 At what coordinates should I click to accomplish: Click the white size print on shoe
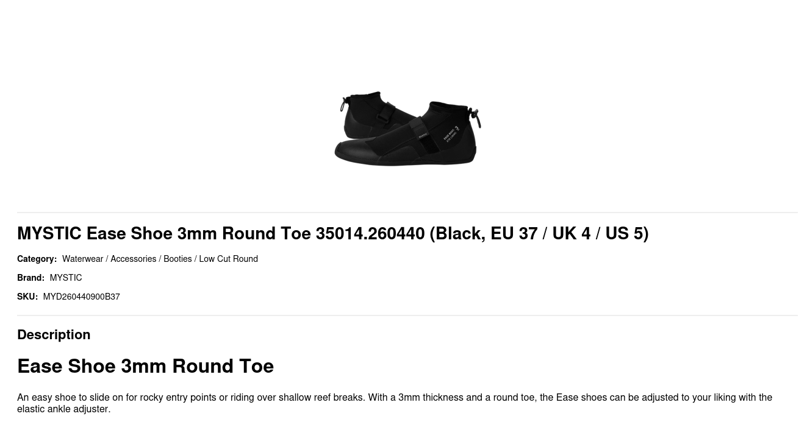tap(451, 135)
